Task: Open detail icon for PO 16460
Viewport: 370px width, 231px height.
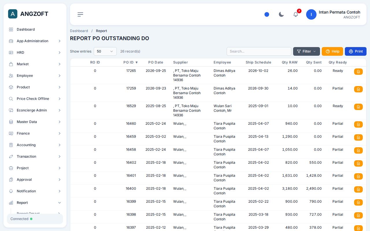Action: pos(358,124)
